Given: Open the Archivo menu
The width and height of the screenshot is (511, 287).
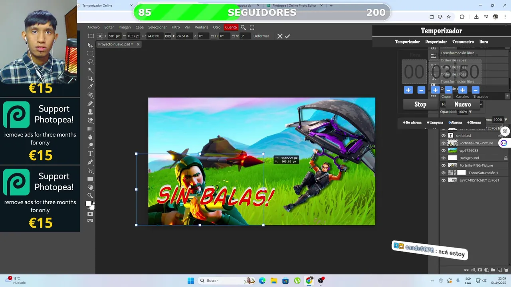Looking at the screenshot, I should [x=93, y=28].
